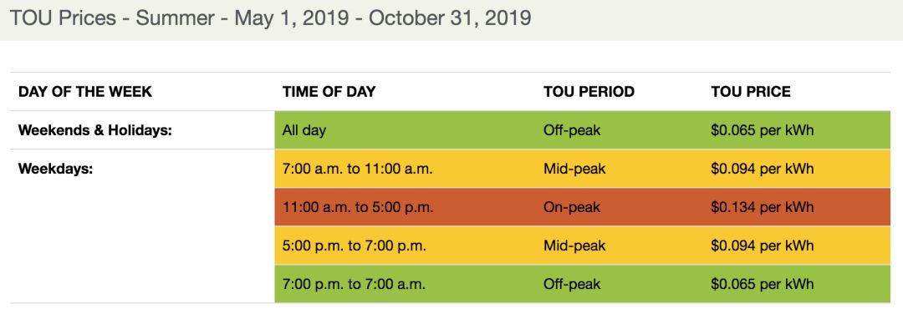Viewport: 903px width, 314px height.
Task: Select the $0.094 per kWh morning price
Action: click(763, 169)
